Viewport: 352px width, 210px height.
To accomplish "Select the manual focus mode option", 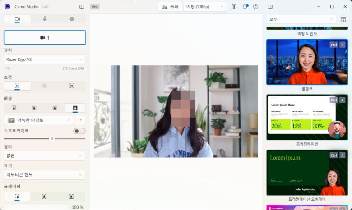I will click(72, 86).
